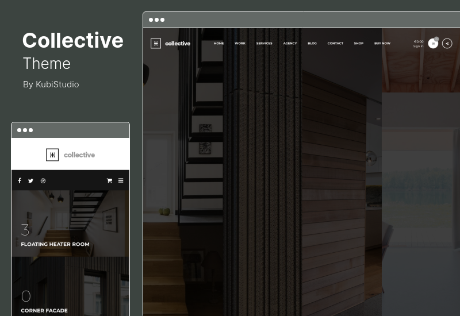Open the desktop shopping cart icon
This screenshot has width=460, height=316.
pos(433,44)
